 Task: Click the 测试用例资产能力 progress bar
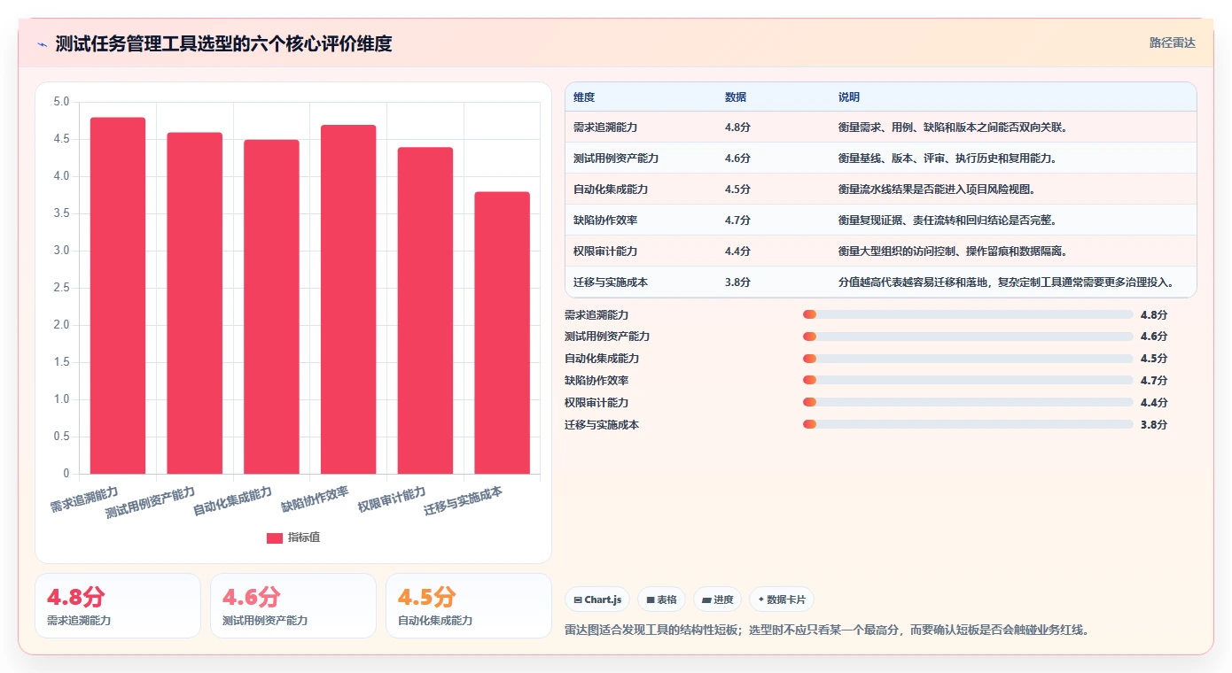(968, 336)
